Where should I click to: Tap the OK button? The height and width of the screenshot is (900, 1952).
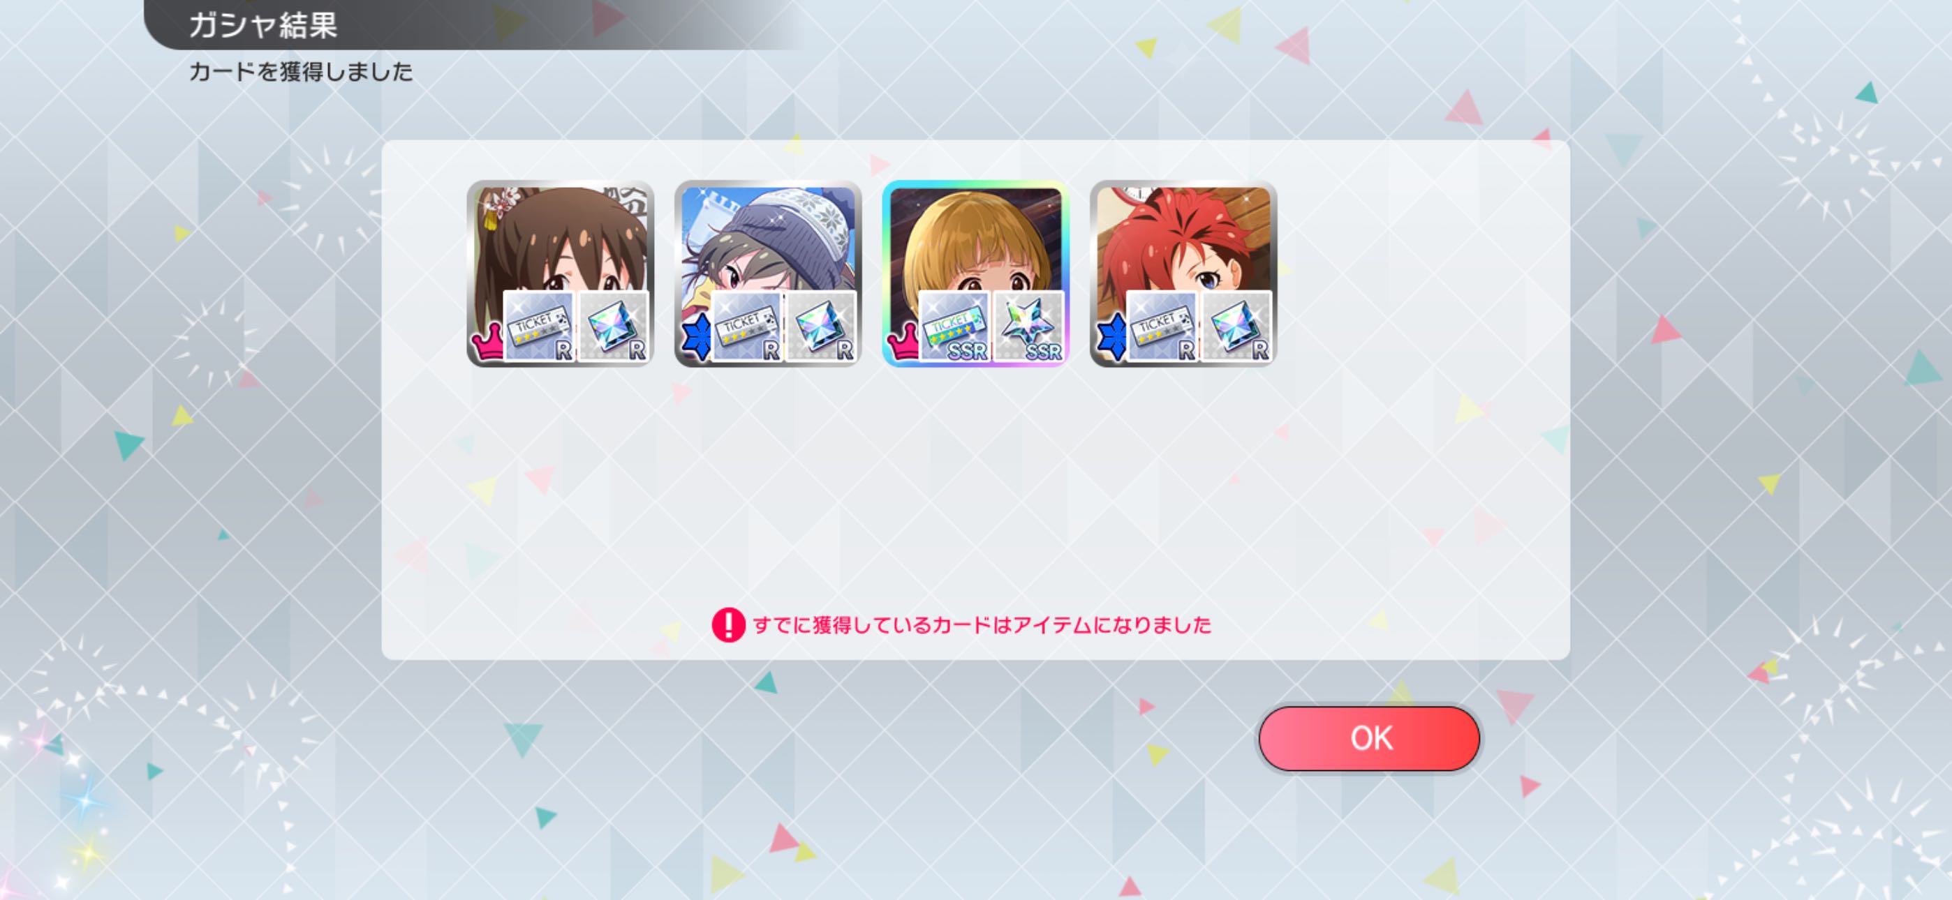(1368, 738)
